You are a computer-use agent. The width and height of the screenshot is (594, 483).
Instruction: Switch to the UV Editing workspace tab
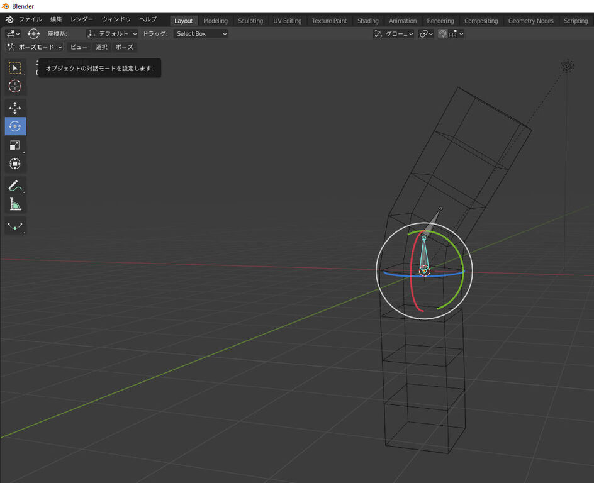pos(288,21)
